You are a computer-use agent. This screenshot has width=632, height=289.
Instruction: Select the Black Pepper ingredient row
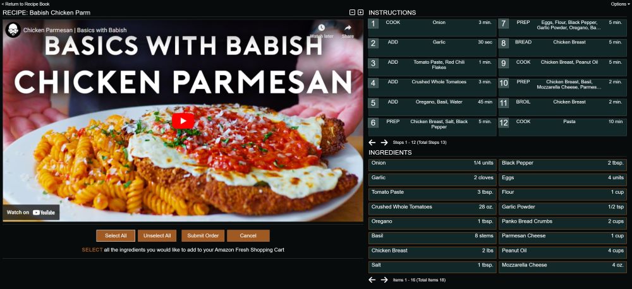pos(562,165)
